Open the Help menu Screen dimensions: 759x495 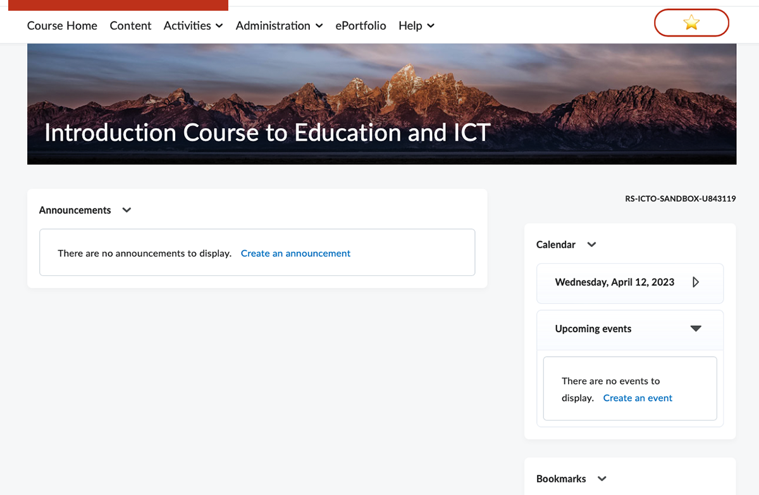pyautogui.click(x=416, y=26)
